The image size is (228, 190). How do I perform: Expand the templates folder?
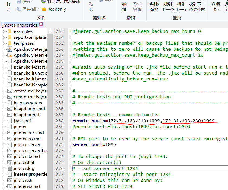click(x=4, y=43)
